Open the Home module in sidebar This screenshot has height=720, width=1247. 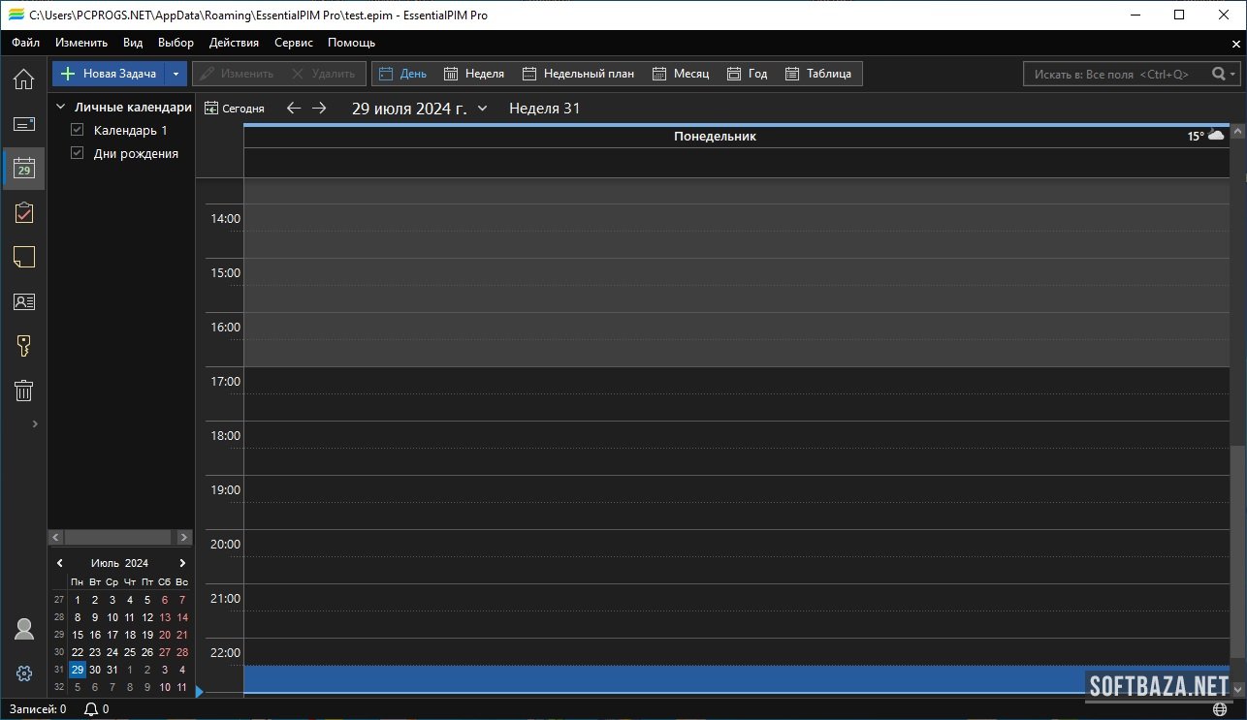click(23, 79)
